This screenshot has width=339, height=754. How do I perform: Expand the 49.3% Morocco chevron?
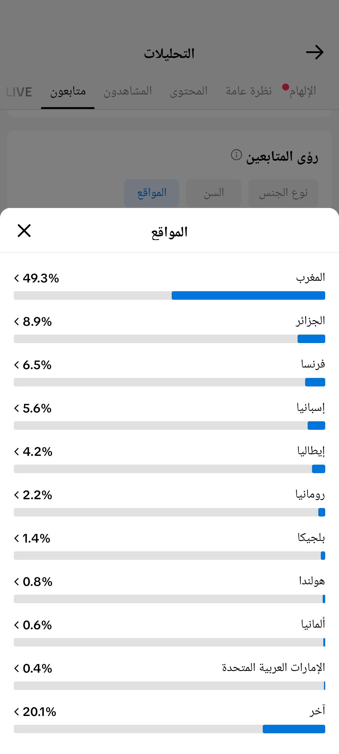click(x=17, y=278)
